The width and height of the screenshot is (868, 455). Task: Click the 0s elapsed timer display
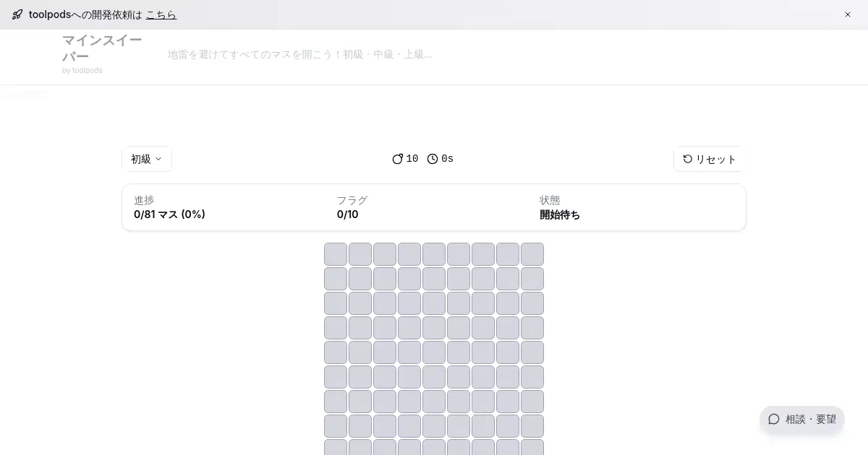coord(447,159)
